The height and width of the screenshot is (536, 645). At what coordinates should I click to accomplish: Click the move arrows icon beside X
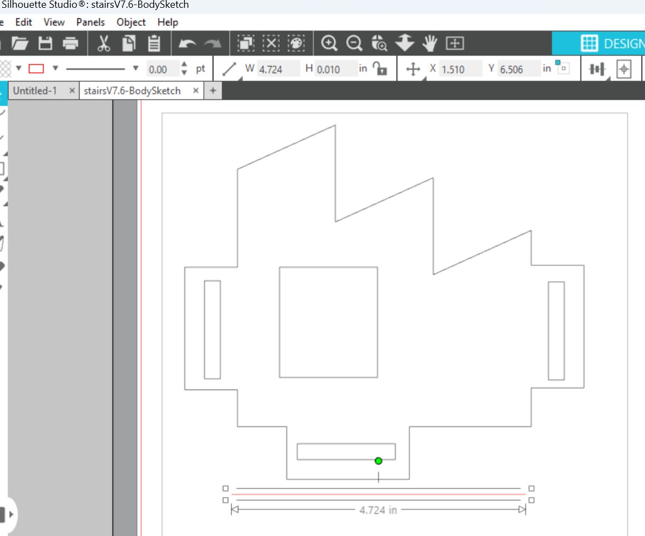(x=413, y=69)
